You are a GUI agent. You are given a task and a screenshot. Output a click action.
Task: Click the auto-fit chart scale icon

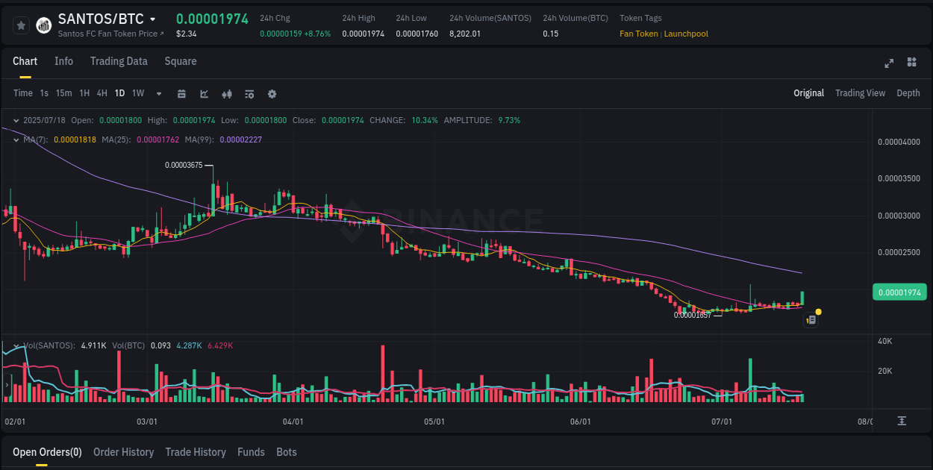902,421
